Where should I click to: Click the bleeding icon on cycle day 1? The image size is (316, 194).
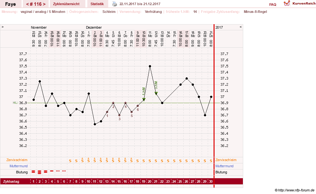(x=34, y=172)
